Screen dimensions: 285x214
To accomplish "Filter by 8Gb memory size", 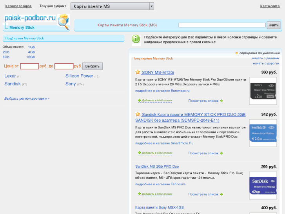I will [6, 57].
